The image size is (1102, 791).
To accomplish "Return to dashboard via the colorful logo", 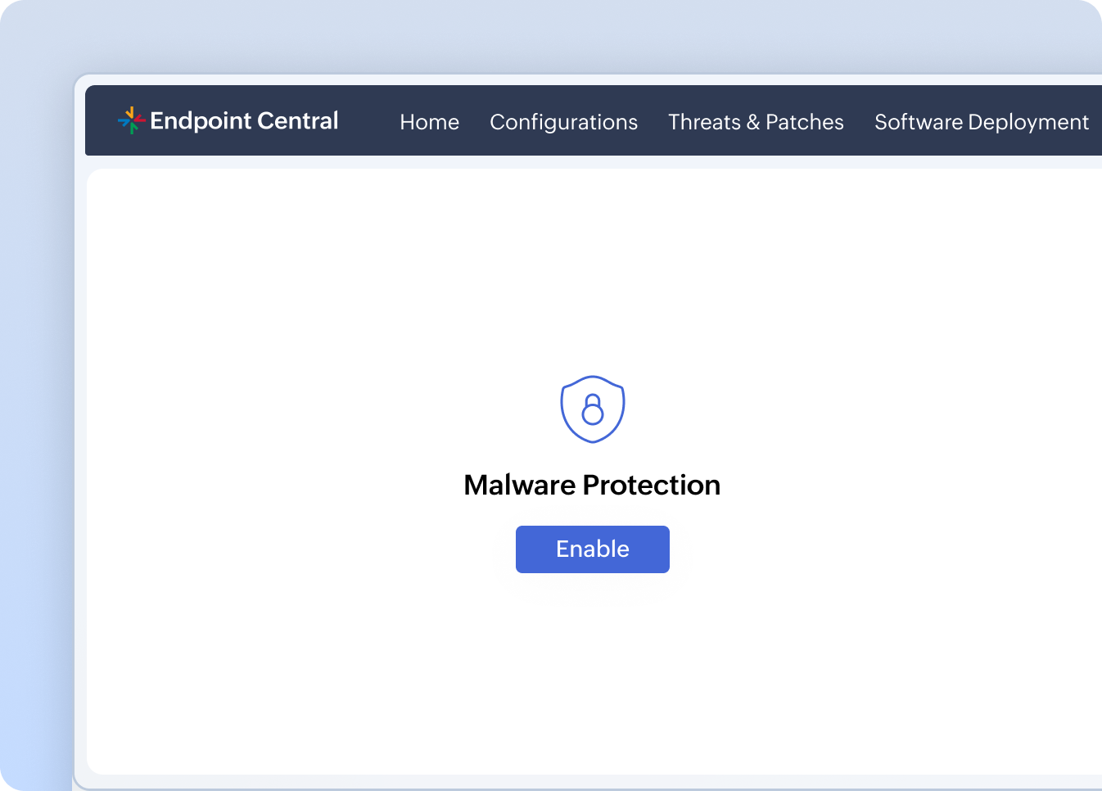I will [131, 120].
